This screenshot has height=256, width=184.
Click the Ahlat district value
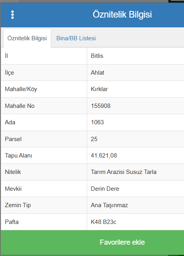pos(97,73)
